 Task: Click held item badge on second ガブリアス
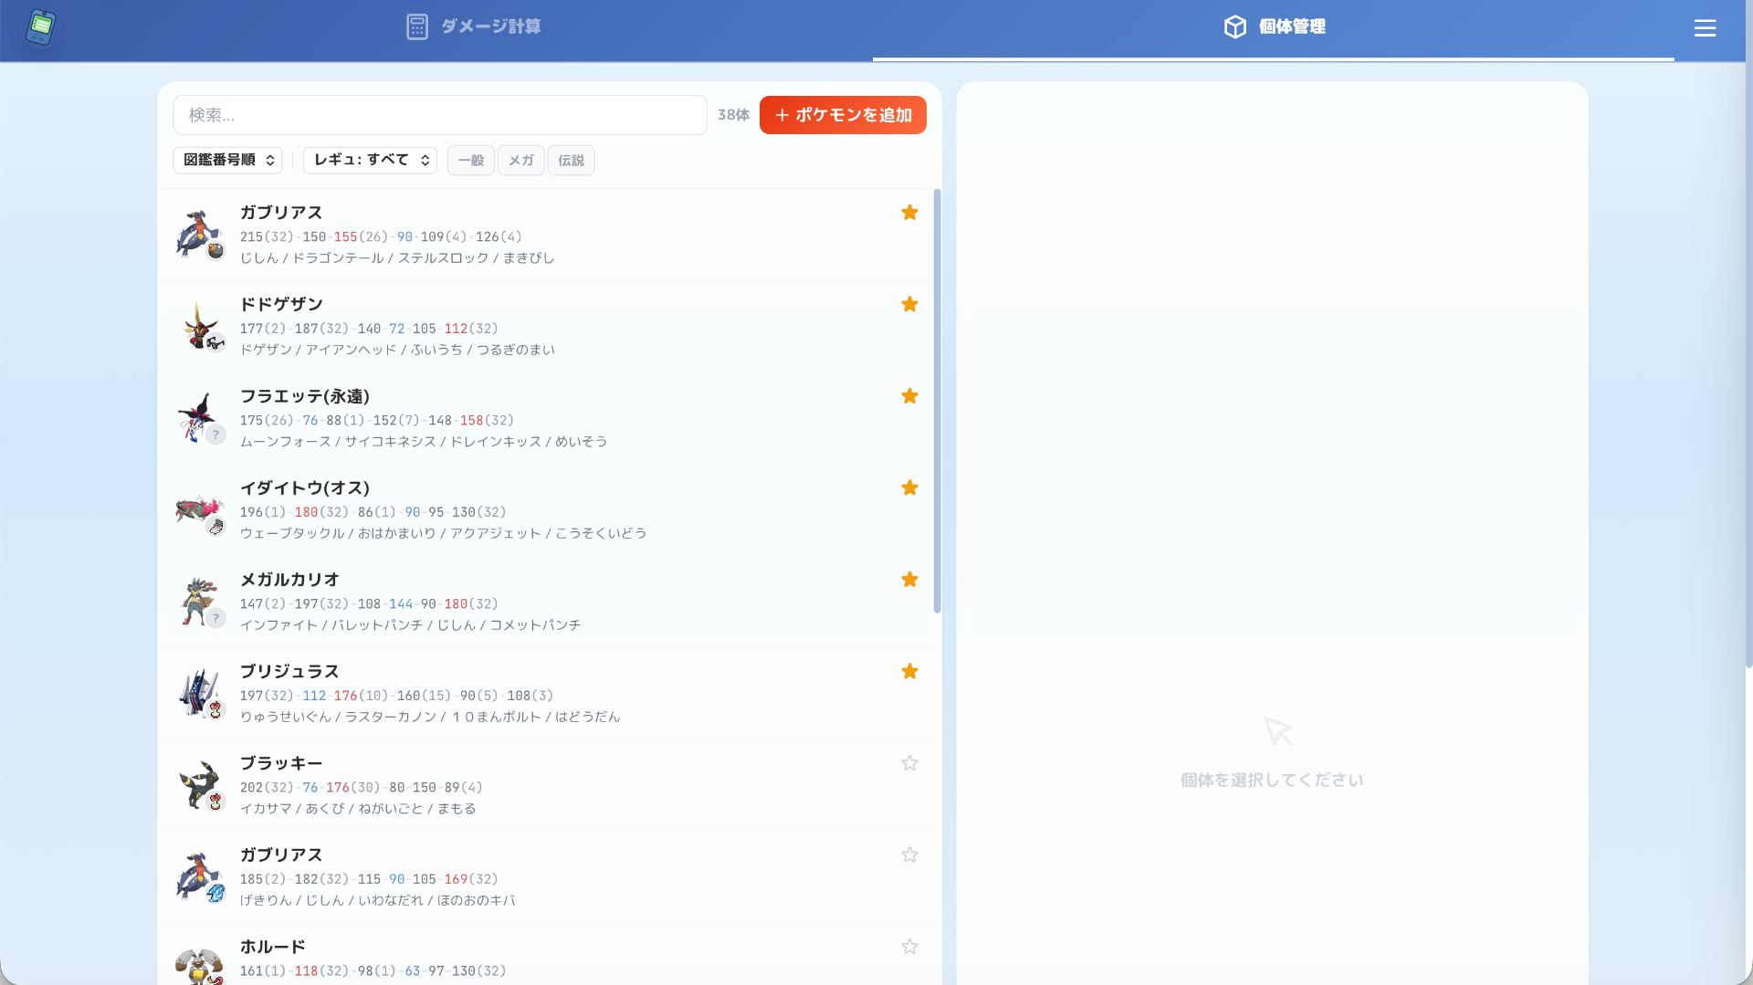pos(215,894)
